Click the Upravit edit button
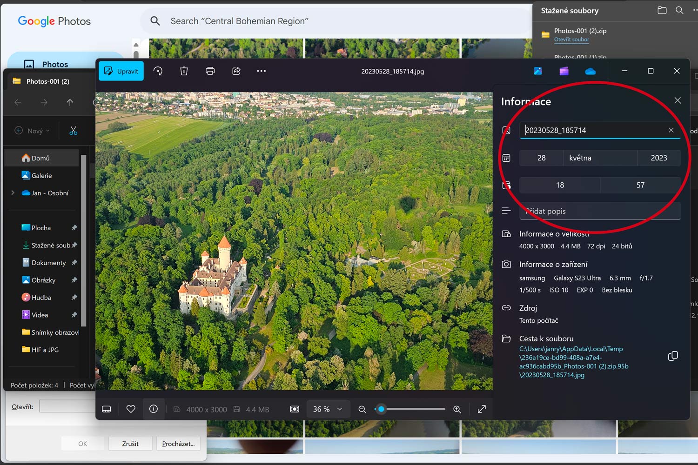Viewport: 698px width, 465px height. 121,71
